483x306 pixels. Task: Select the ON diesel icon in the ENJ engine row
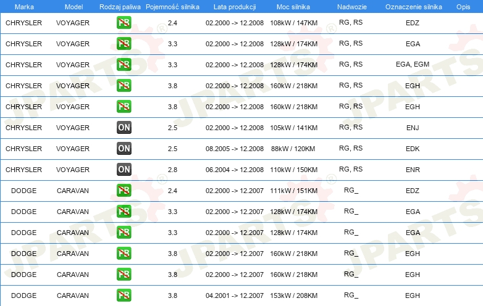point(124,128)
